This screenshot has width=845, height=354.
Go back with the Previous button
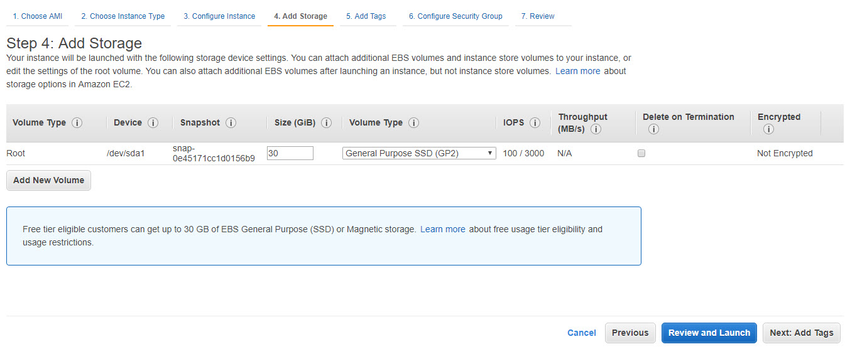point(630,333)
